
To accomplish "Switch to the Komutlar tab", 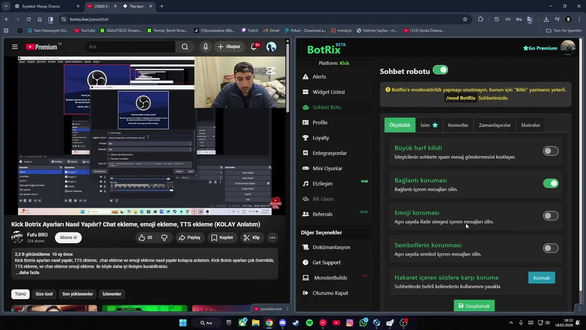I will pyautogui.click(x=458, y=125).
